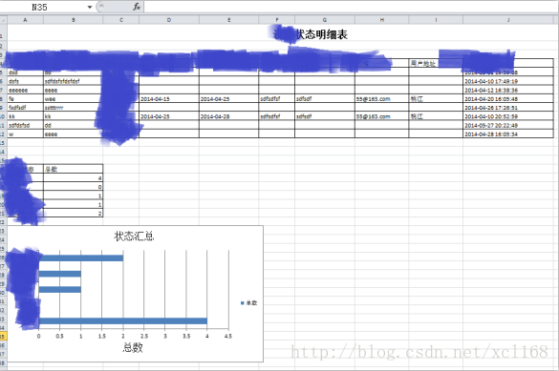Select summary cell with value 4
This screenshot has width=559, height=371.
(x=73, y=177)
